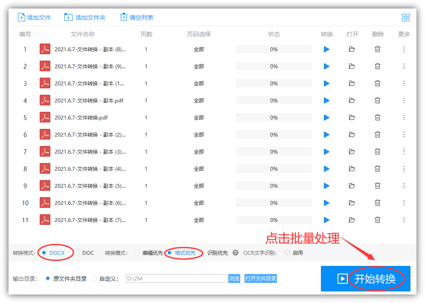
Task: Open more options for row 10
Action: point(404,203)
